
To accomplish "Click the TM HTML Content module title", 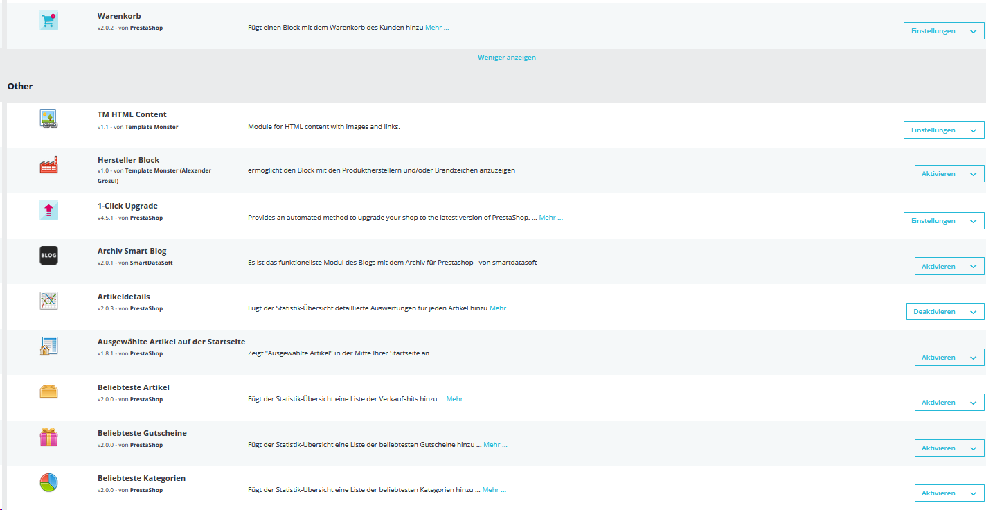I will tap(132, 114).
